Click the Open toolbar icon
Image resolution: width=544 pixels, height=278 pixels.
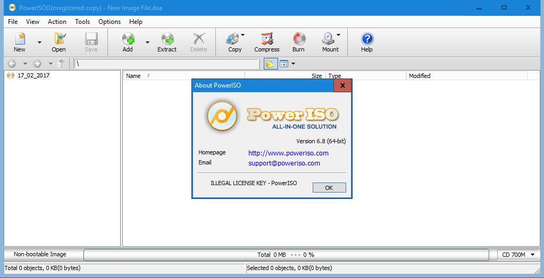coord(59,42)
